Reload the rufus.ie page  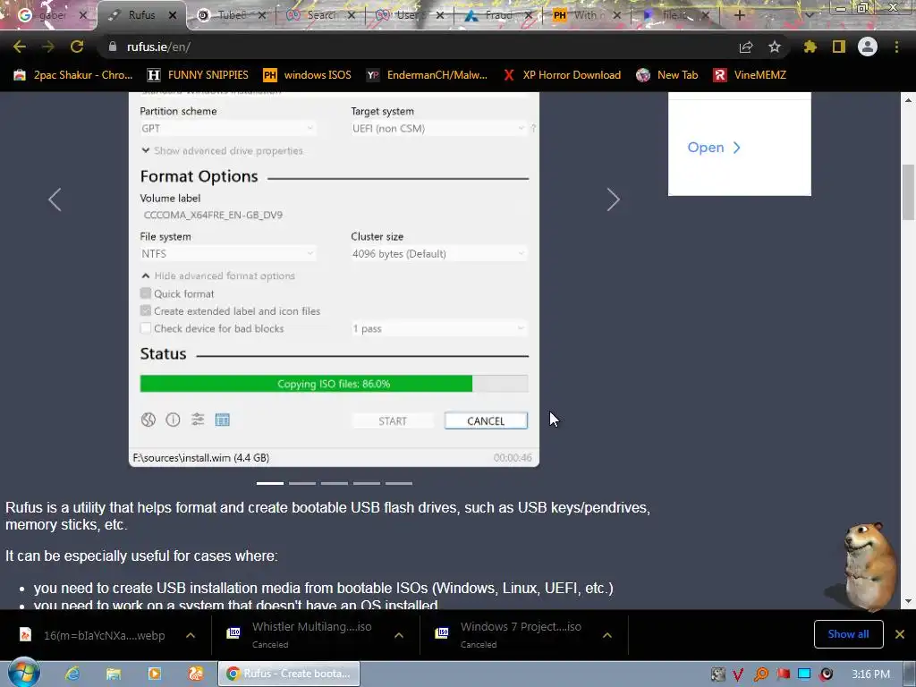pos(77,47)
